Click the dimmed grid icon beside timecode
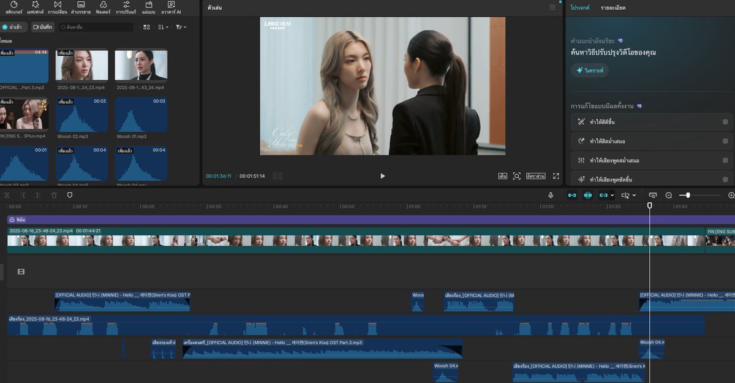735x383 pixels. pyautogui.click(x=277, y=176)
